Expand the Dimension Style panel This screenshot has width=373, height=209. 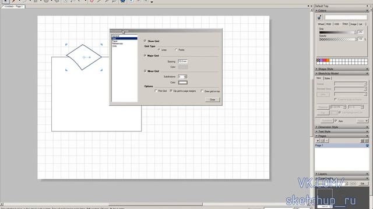click(x=316, y=127)
